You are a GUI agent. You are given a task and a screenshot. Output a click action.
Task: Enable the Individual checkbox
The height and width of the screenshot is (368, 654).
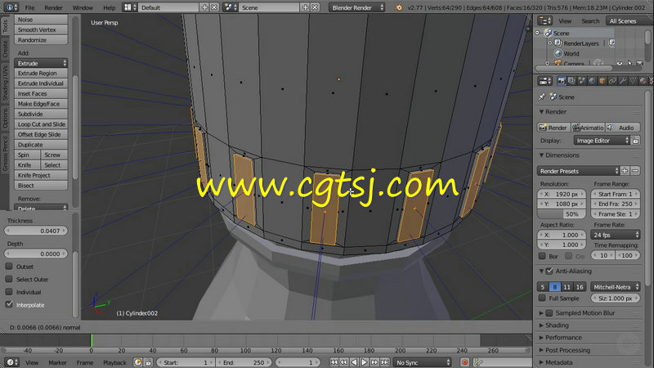[x=9, y=292]
